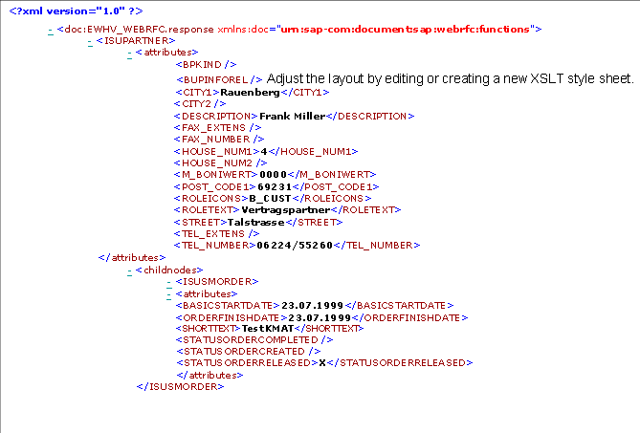Collapse the first attributes node under ISUPARTNER
The image size is (640, 433).
click(130, 54)
